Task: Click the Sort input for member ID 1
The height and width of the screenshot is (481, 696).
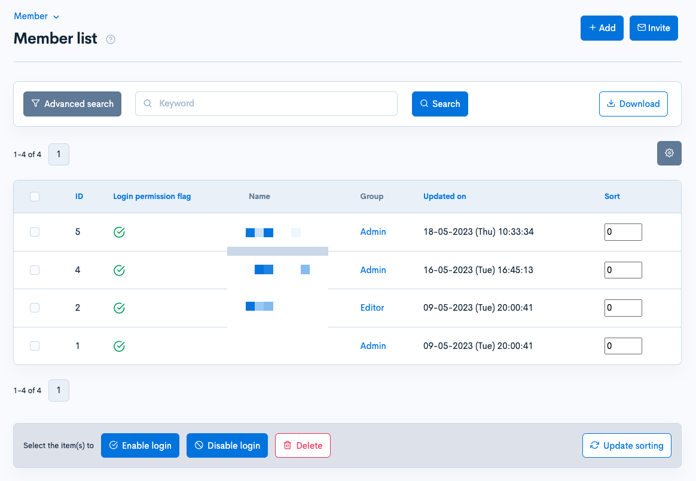Action: coord(623,346)
